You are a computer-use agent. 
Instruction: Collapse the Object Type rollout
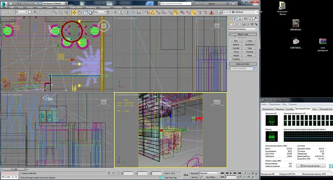click(243, 34)
